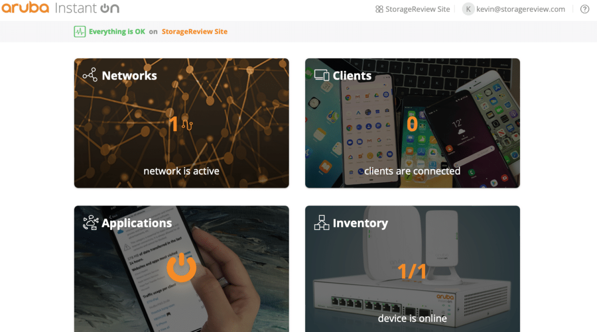Click the wired network icon beside count 1

click(x=187, y=124)
